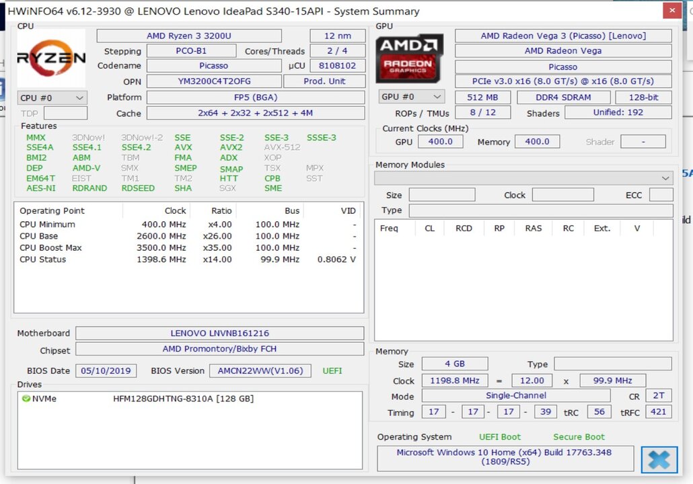Click the TDP value field
The height and width of the screenshot is (484, 693).
65,114
